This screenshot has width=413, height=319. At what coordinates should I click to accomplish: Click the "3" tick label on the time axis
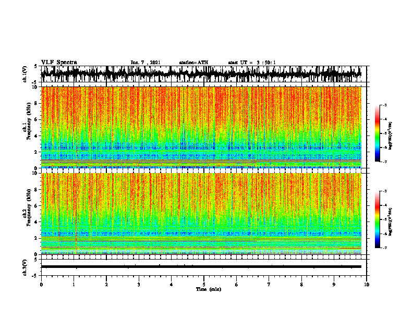[x=139, y=285]
